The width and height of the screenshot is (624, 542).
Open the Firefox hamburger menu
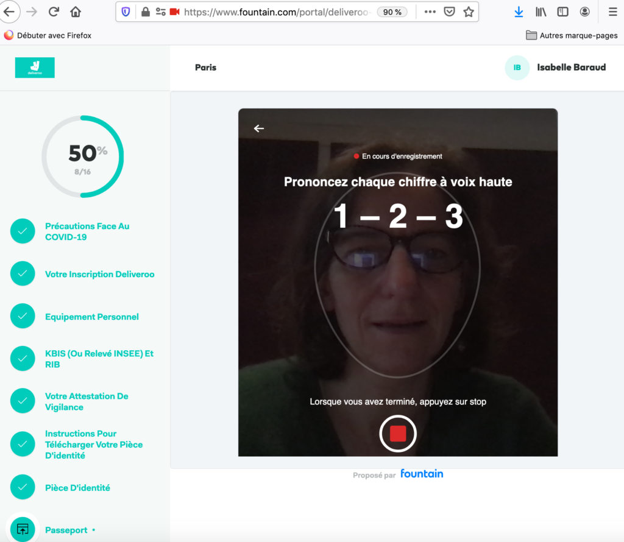[x=613, y=12]
